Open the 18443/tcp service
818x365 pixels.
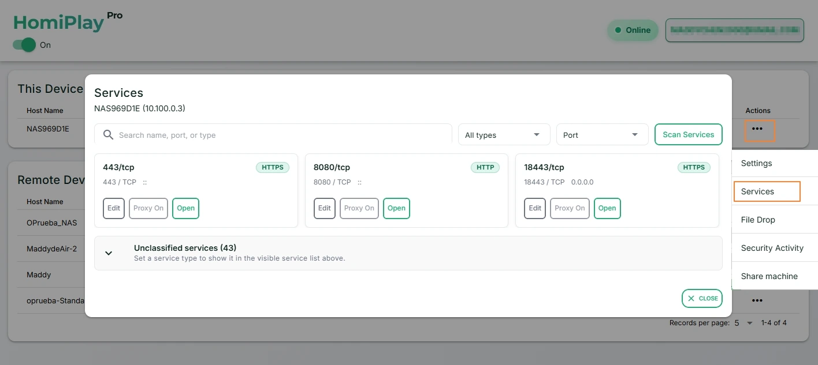point(607,208)
